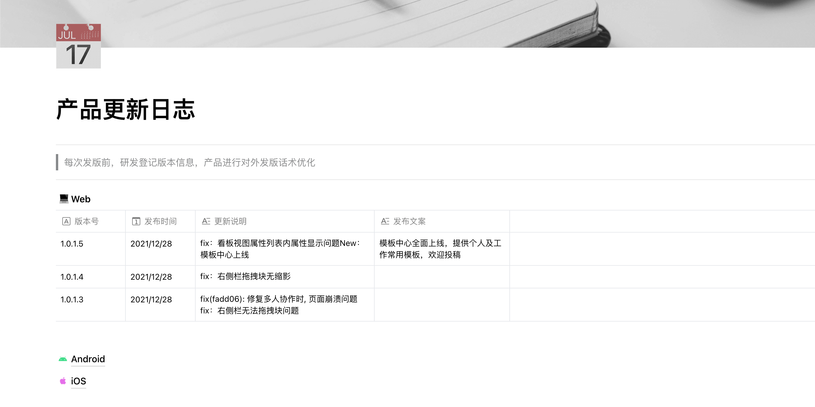Click the text property icon in 更新说明 header
Viewport: 815px width, 407px height.
[206, 222]
